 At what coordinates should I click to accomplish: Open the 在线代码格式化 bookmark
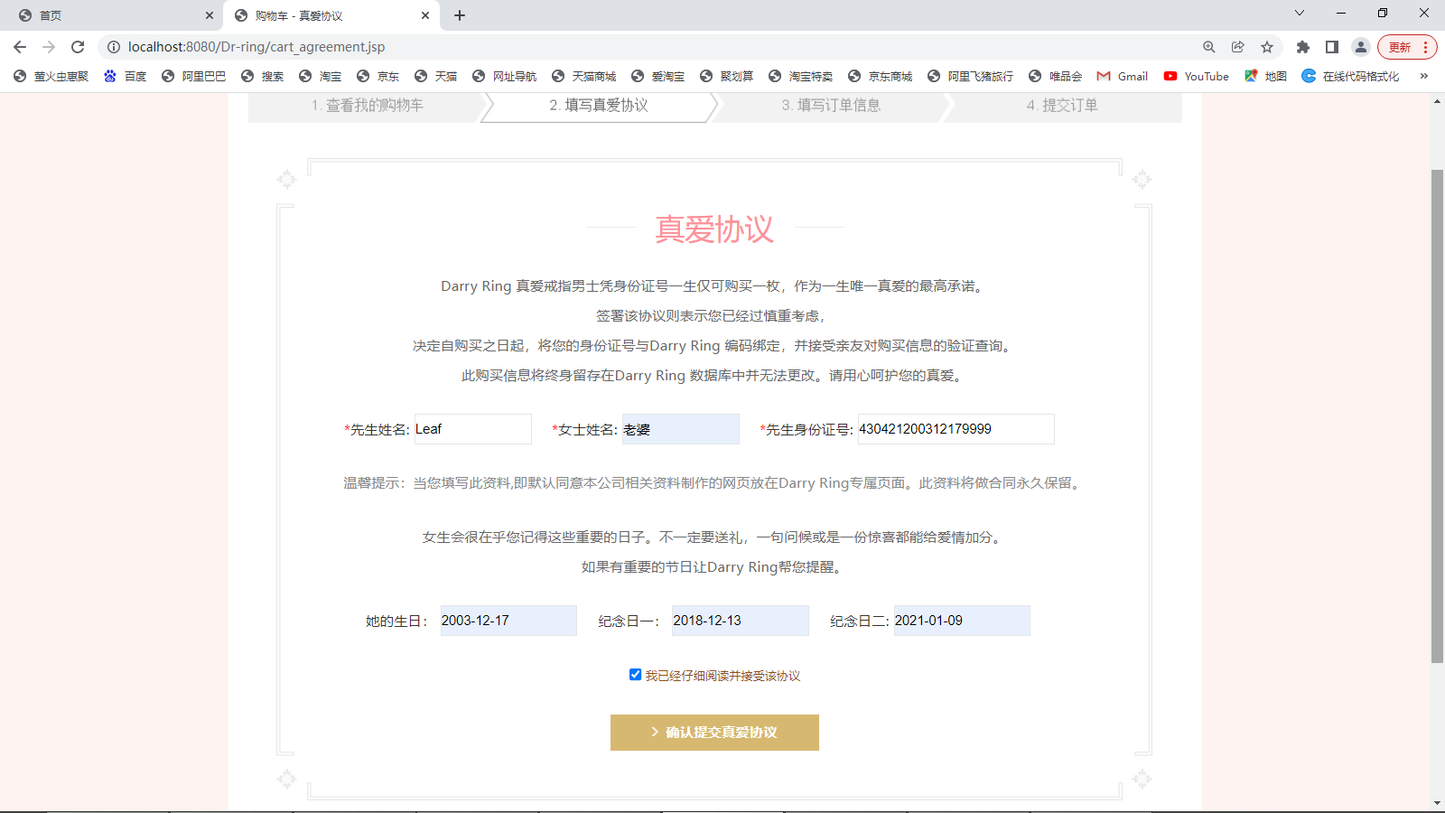click(x=1350, y=77)
